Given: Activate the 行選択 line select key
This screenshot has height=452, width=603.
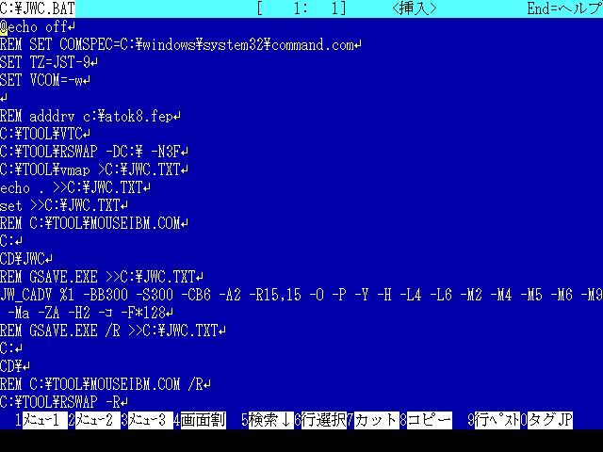Looking at the screenshot, I should click(x=323, y=421).
